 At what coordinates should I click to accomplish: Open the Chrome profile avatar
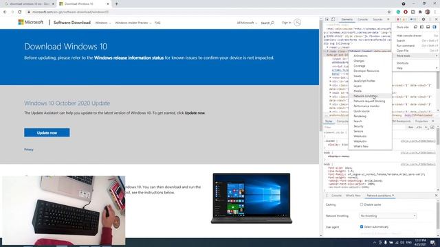tap(428, 12)
